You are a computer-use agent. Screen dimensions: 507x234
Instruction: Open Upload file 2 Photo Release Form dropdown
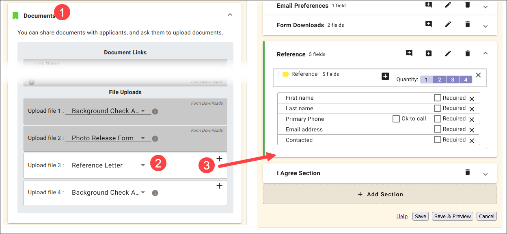pos(108,138)
